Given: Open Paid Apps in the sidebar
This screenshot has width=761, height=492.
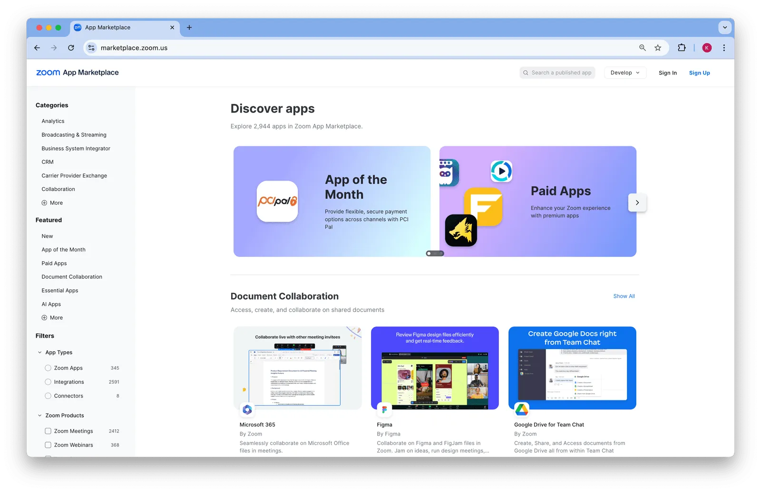Looking at the screenshot, I should 54,264.
